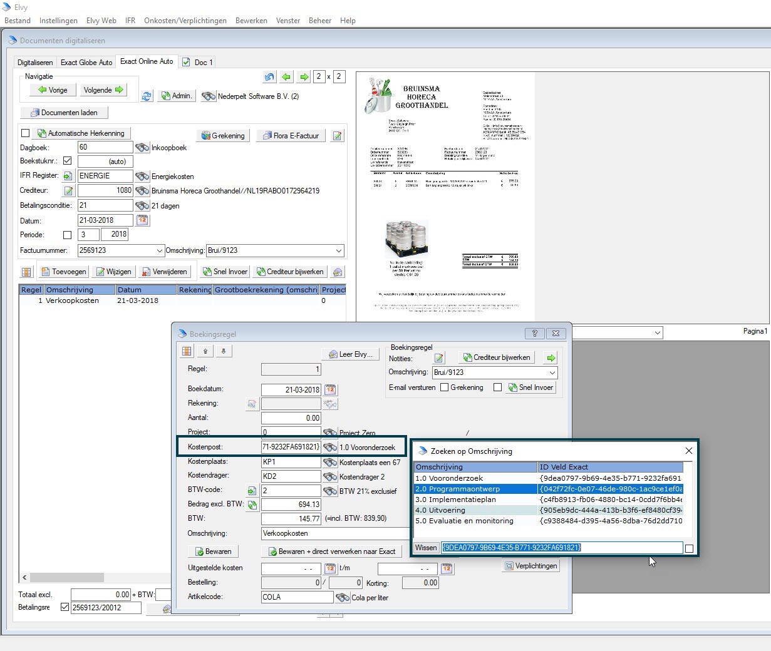The width and height of the screenshot is (771, 651).
Task: Open the Bestand menu
Action: [18, 21]
